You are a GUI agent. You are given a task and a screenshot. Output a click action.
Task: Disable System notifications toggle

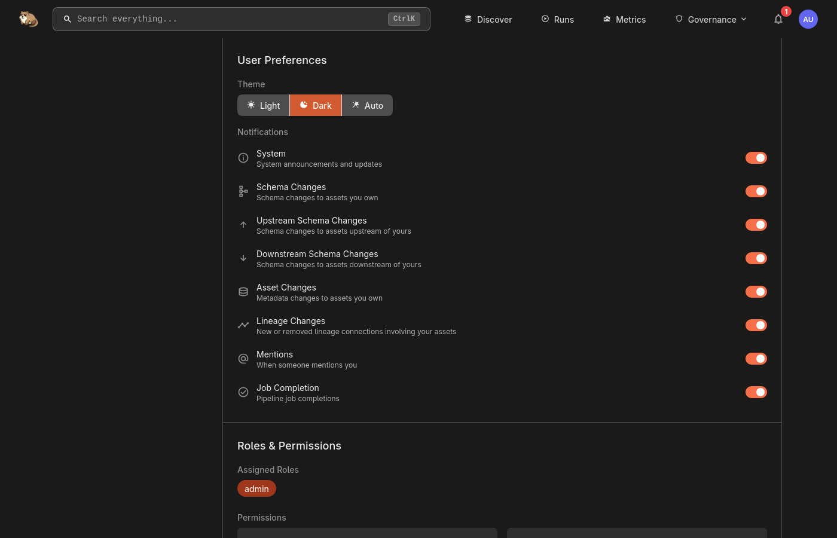pyautogui.click(x=756, y=158)
